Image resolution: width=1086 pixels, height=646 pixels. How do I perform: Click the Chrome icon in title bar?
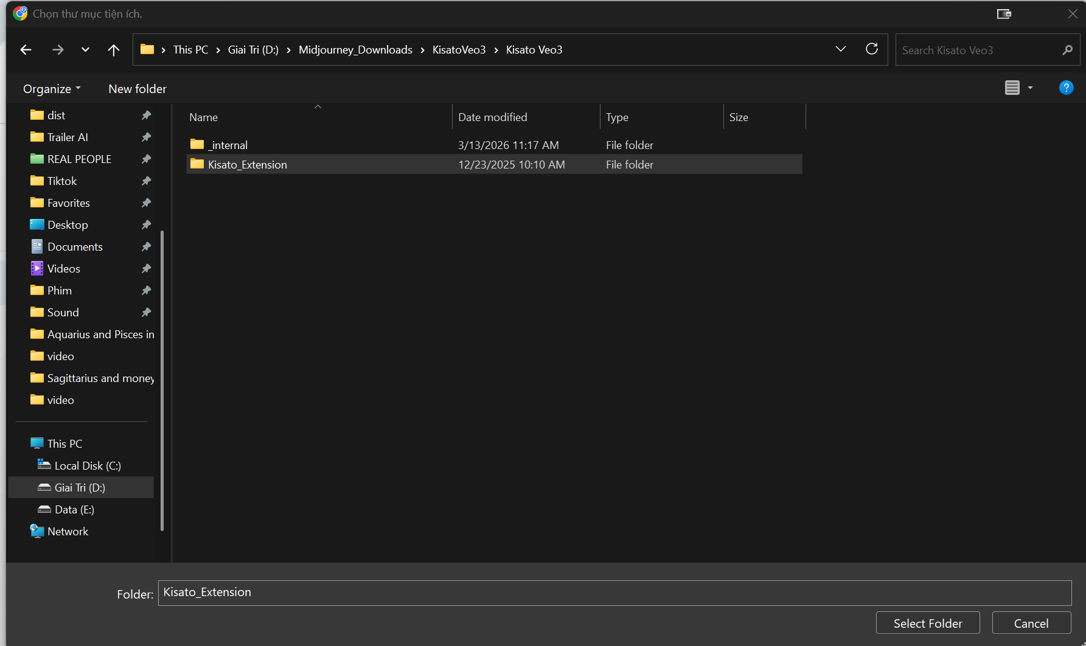[20, 13]
